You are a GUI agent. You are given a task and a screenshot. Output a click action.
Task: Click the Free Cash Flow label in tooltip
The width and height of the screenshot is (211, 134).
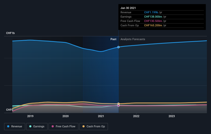[x=130, y=21]
